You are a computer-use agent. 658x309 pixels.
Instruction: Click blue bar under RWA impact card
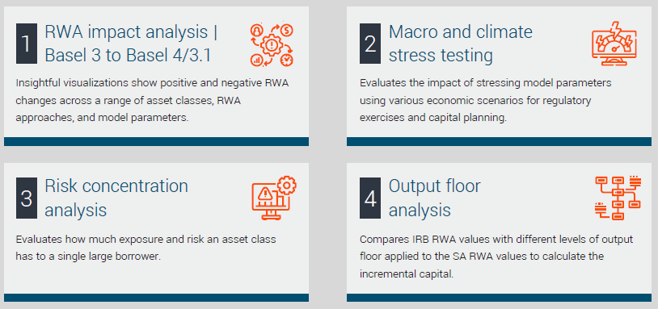click(157, 141)
